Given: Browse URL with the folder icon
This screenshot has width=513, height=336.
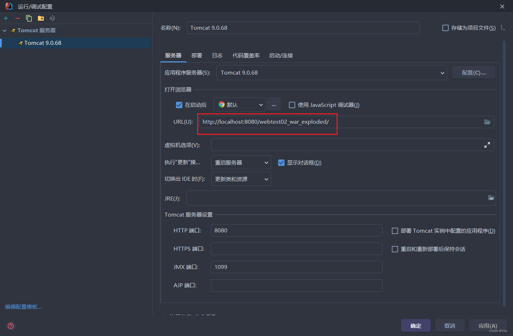Looking at the screenshot, I should tap(487, 122).
